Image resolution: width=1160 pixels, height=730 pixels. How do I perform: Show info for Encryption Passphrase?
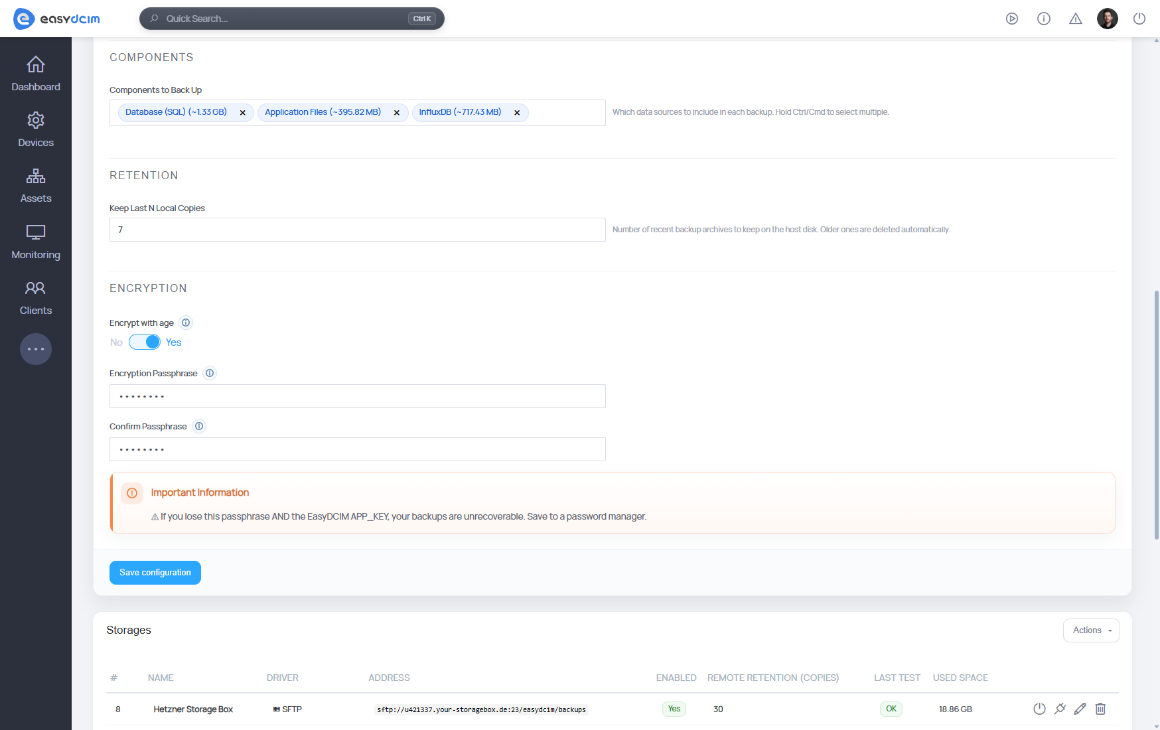pyautogui.click(x=210, y=373)
